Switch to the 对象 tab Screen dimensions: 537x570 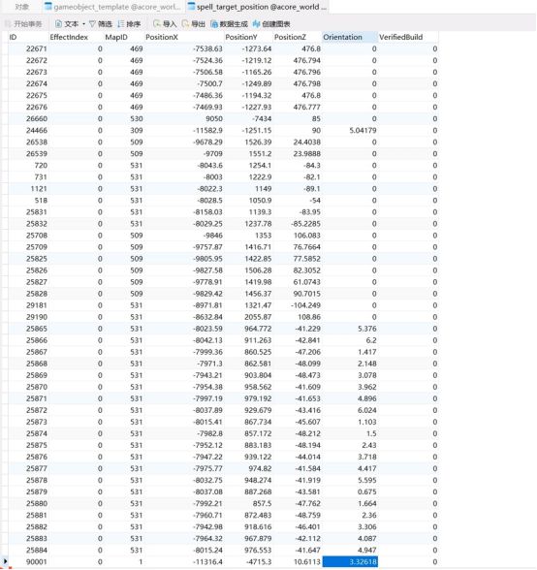22,7
